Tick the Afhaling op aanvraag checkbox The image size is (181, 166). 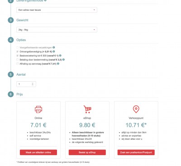point(17,64)
